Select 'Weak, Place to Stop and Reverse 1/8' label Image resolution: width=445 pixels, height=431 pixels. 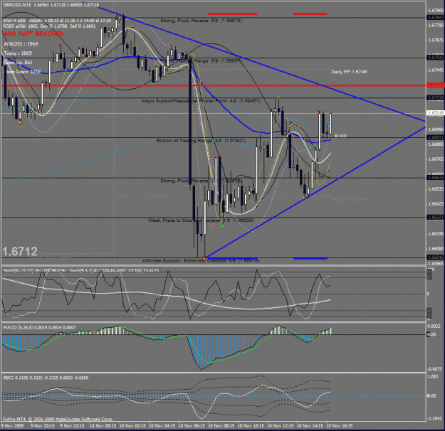tap(201, 220)
